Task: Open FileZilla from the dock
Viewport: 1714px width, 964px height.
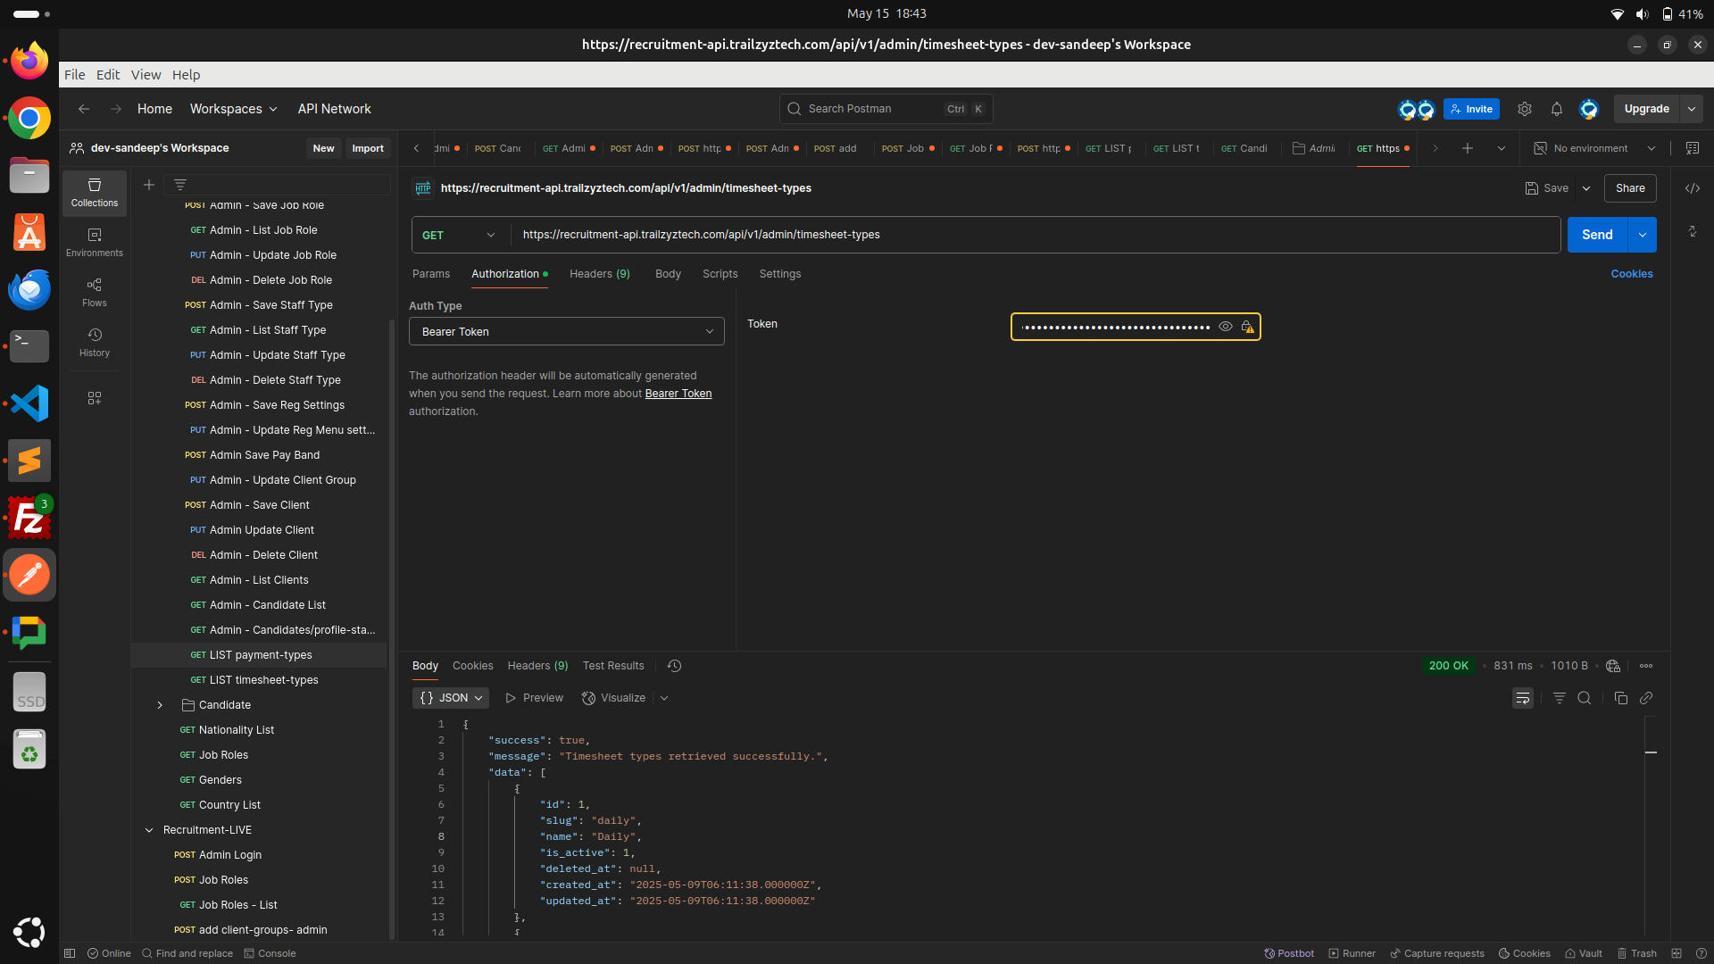Action: 29,518
